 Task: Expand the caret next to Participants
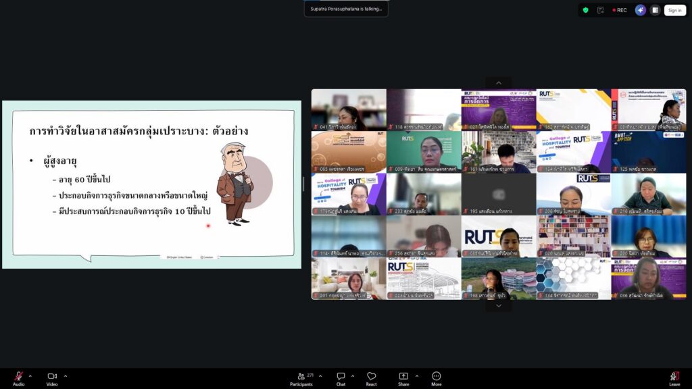pyautogui.click(x=320, y=376)
